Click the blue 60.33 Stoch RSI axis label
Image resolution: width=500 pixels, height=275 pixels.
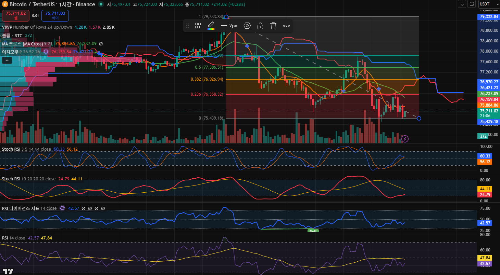485,156
